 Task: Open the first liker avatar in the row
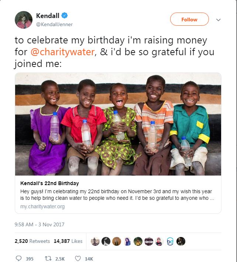pyautogui.click(x=95, y=241)
